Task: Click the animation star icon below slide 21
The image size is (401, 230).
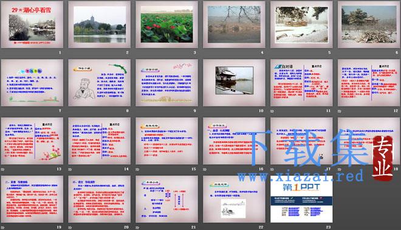Action: point(137,228)
